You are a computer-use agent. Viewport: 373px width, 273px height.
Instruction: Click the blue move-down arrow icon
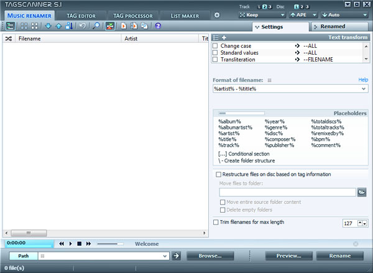pyautogui.click(x=48, y=25)
